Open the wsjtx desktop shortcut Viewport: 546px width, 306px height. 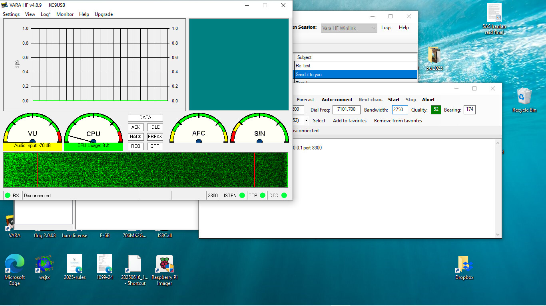point(44,264)
